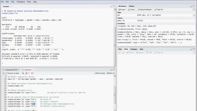
Task: Click the next plot arrow icon
Action: [x=123, y=53]
